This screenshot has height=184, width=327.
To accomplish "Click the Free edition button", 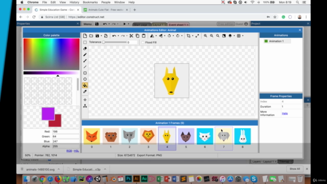I will pos(226,24).
